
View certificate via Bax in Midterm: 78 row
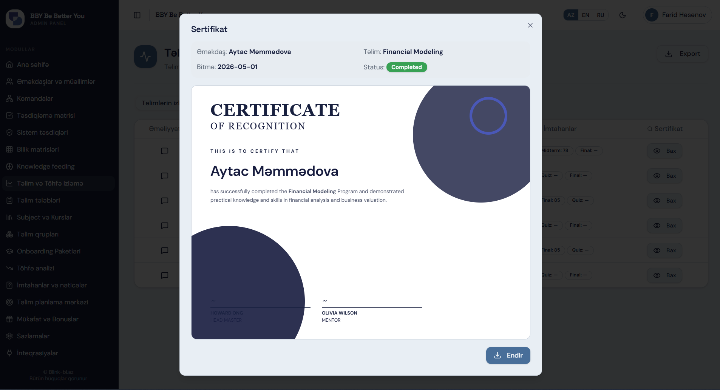click(x=664, y=151)
